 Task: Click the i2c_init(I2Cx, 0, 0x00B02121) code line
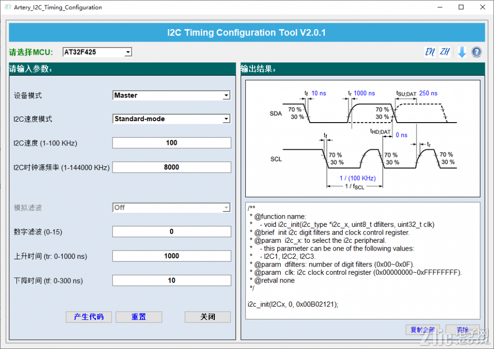pyautogui.click(x=293, y=304)
